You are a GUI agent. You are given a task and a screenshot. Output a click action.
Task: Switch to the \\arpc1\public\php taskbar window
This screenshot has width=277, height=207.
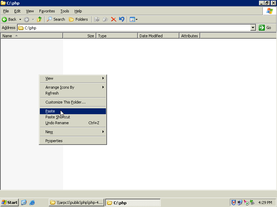[76, 203]
